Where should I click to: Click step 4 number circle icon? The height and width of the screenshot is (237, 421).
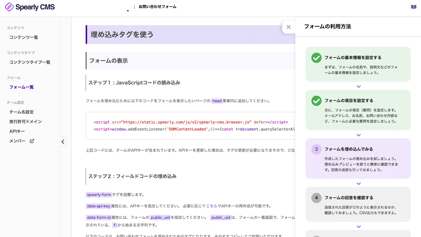click(x=316, y=198)
